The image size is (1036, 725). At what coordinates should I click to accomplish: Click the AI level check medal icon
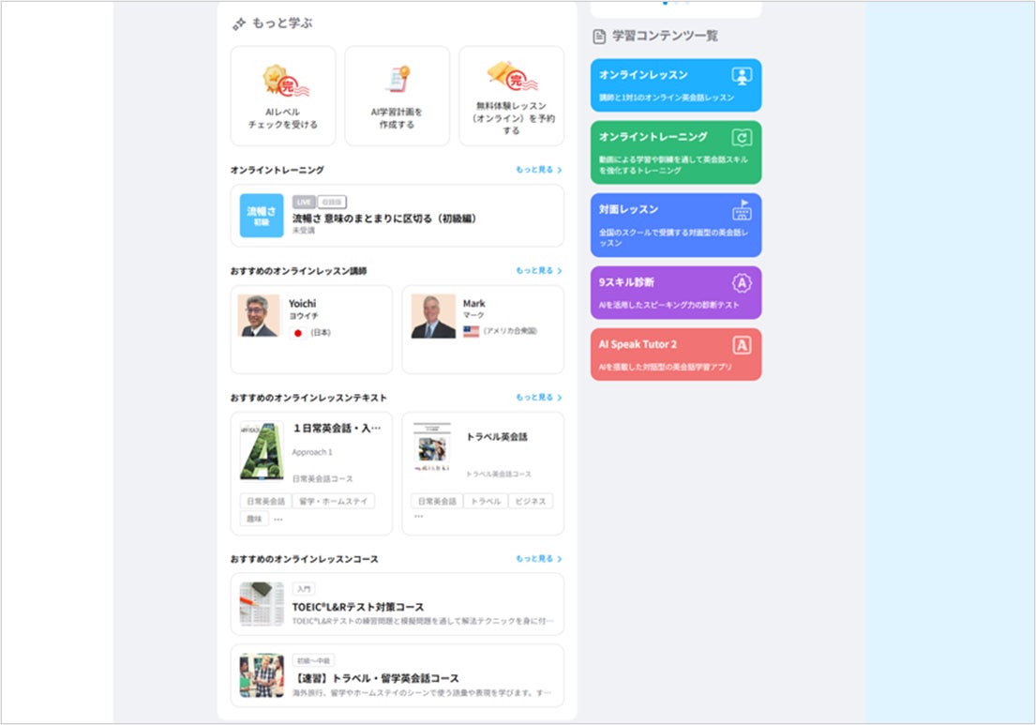285,82
